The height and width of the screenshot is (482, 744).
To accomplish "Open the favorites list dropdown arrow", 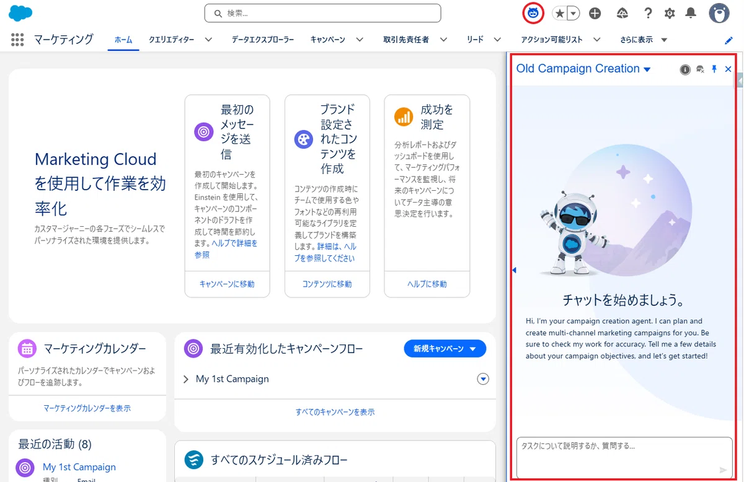I will pos(573,13).
